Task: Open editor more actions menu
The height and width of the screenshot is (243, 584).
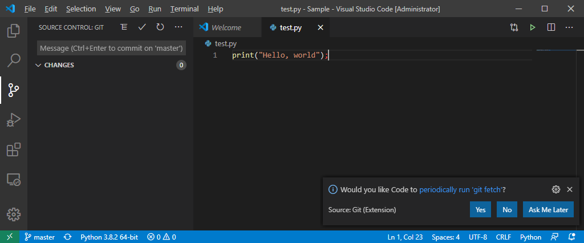Action: (569, 27)
